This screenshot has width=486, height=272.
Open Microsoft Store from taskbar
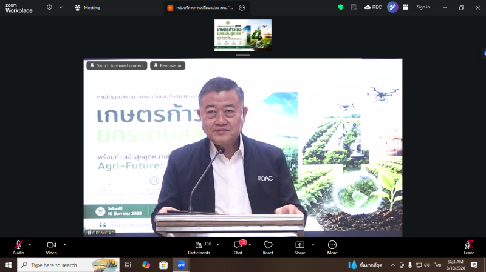point(163,265)
